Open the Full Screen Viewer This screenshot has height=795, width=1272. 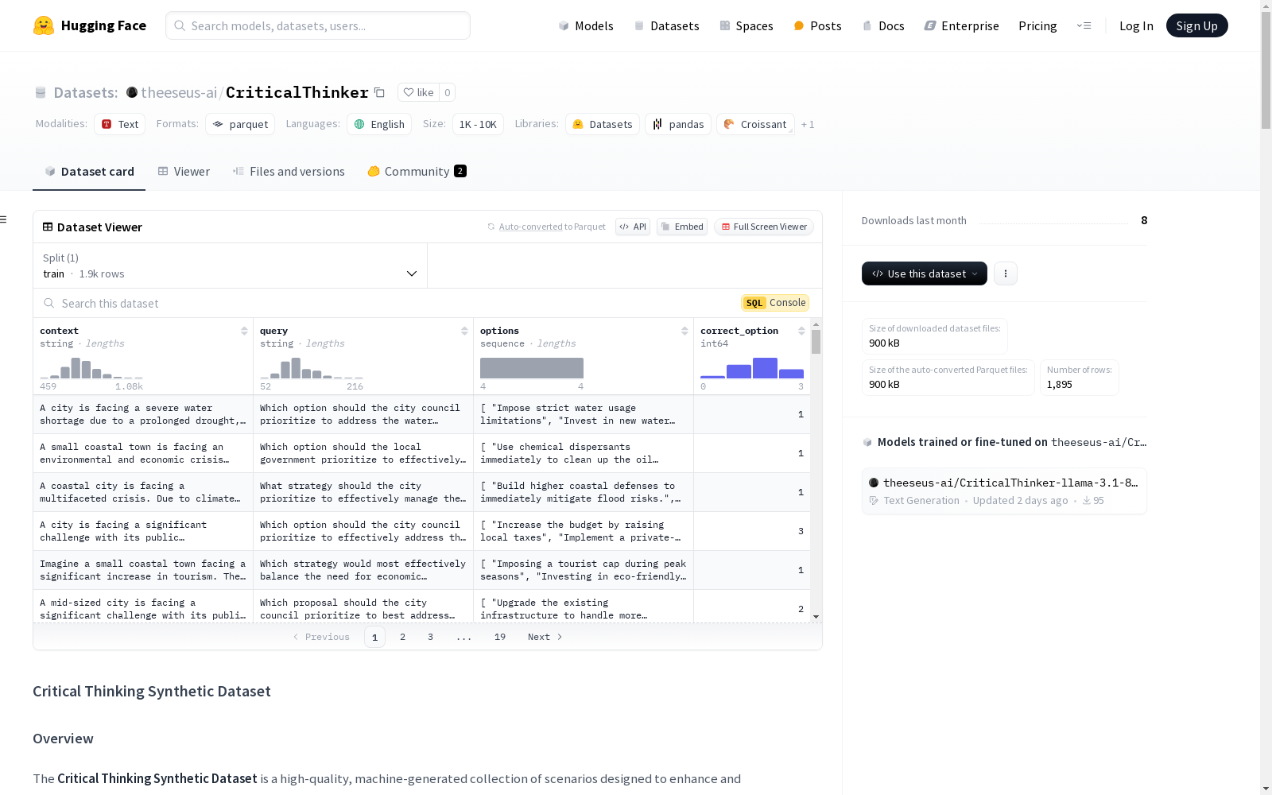pos(764,227)
